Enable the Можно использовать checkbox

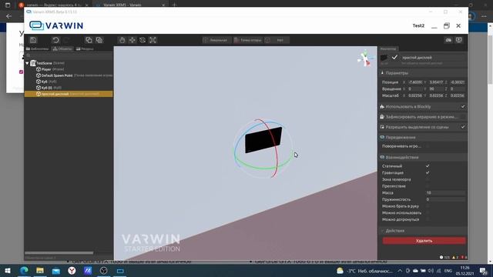point(428,212)
